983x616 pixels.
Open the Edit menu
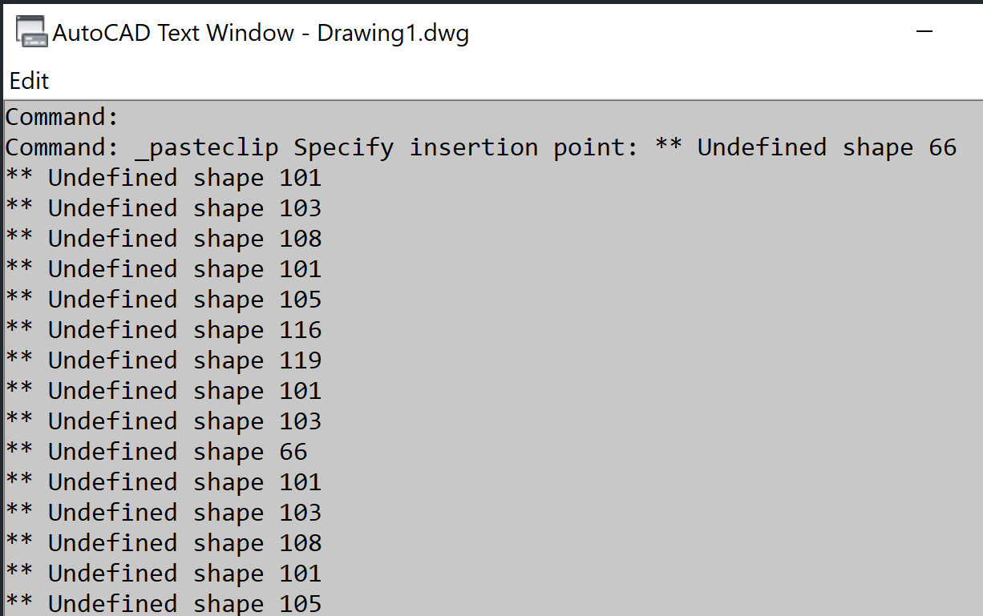click(x=29, y=81)
